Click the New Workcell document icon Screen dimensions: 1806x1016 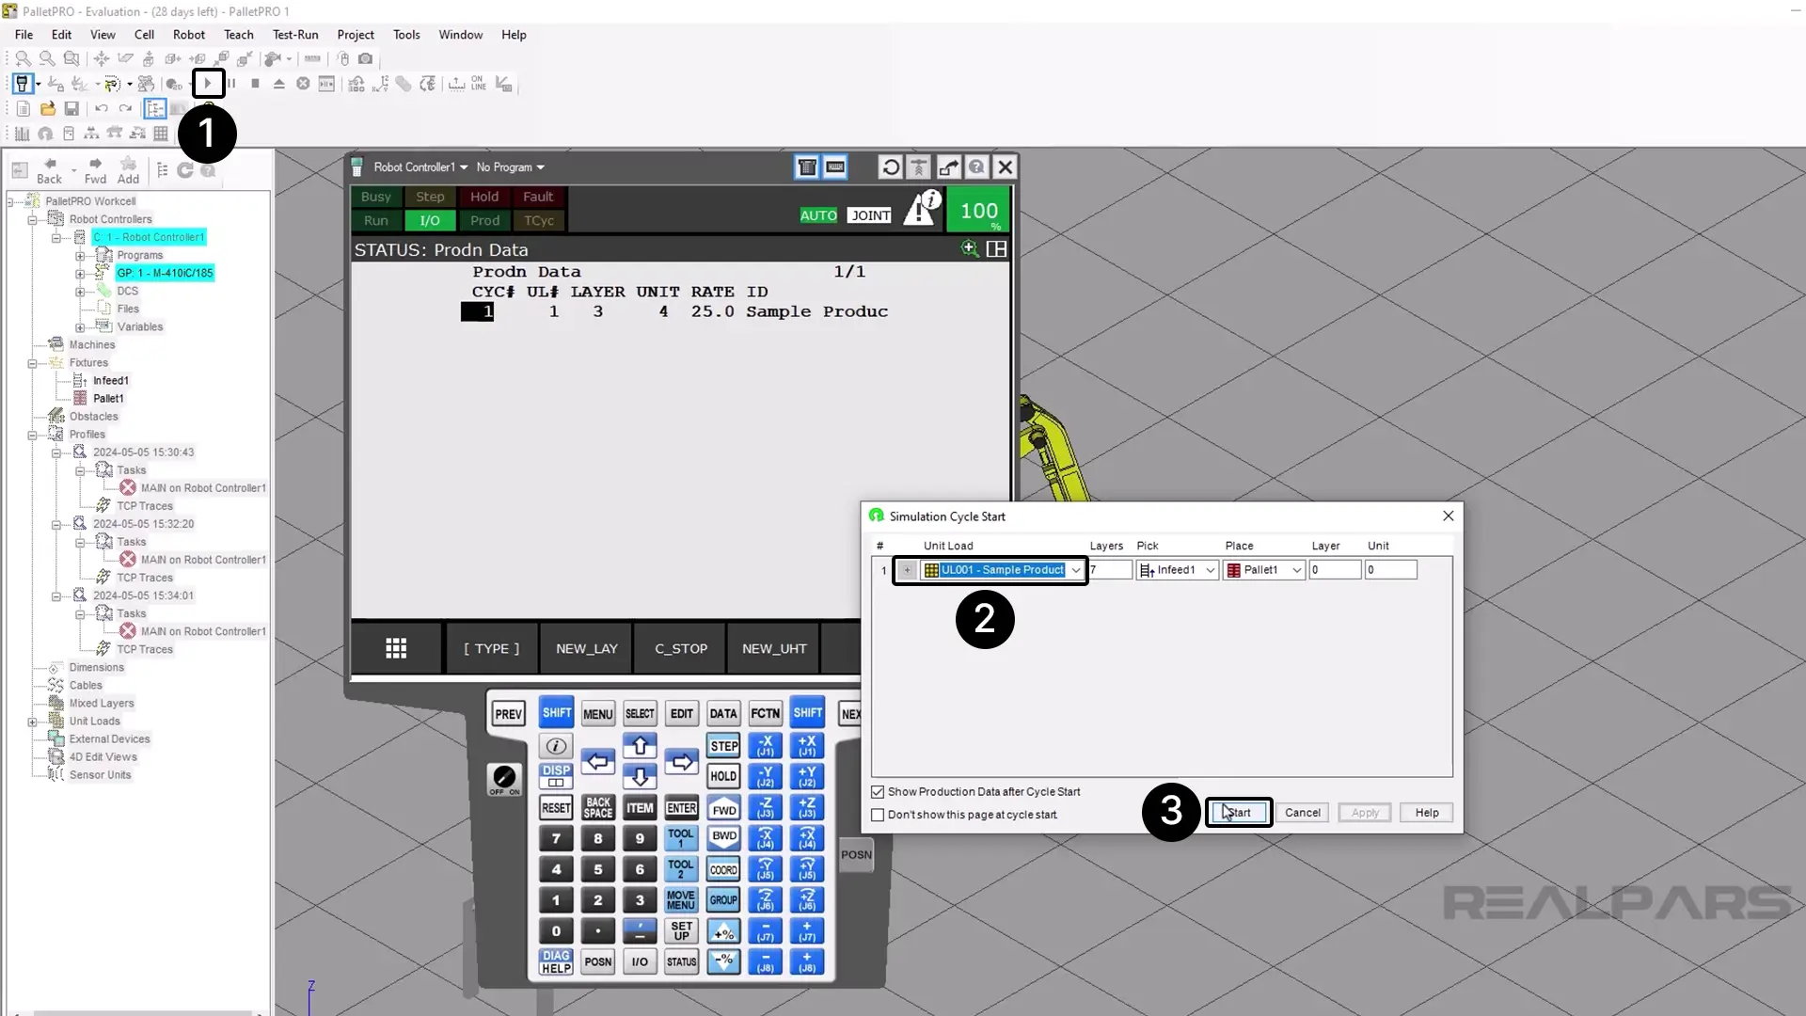pyautogui.click(x=23, y=109)
